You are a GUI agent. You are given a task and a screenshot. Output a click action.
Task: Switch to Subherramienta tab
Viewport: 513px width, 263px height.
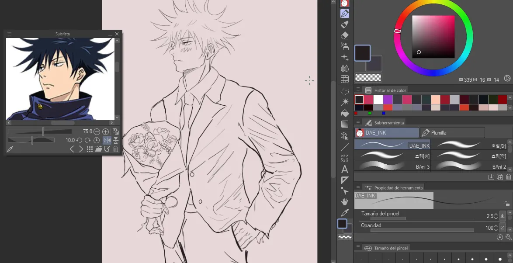click(x=385, y=122)
